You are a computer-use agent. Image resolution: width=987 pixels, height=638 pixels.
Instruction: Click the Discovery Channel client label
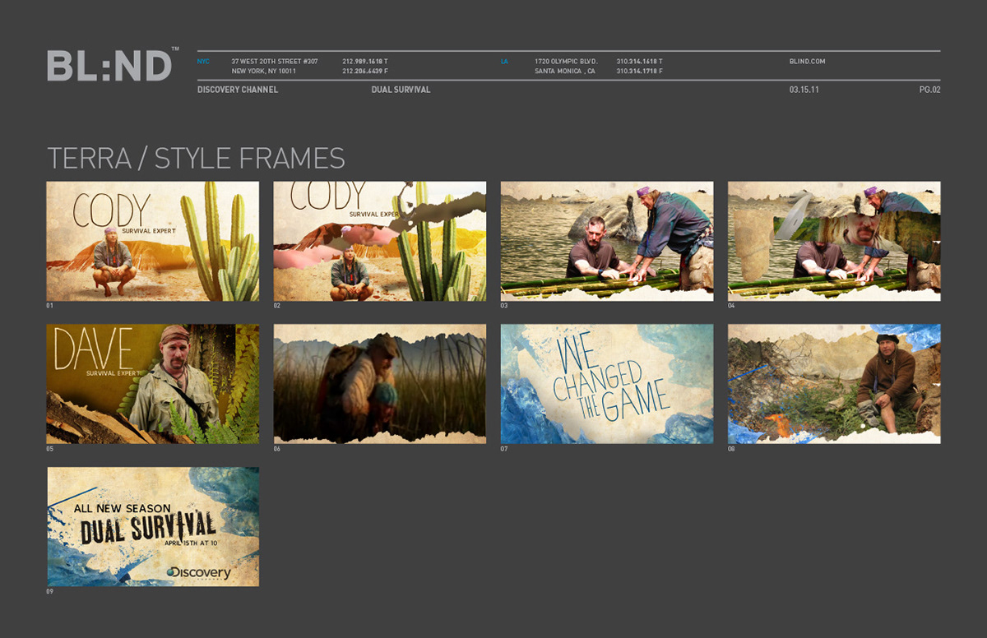click(238, 90)
